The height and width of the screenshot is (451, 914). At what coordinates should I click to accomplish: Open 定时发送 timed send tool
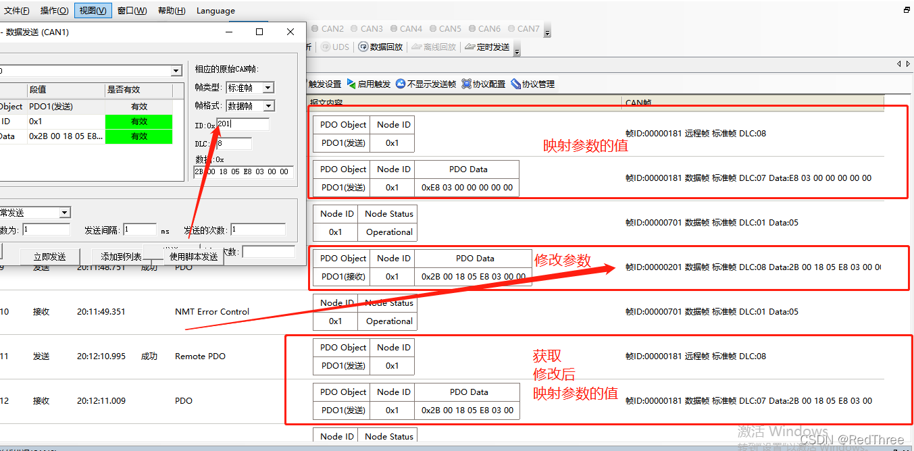coord(487,47)
